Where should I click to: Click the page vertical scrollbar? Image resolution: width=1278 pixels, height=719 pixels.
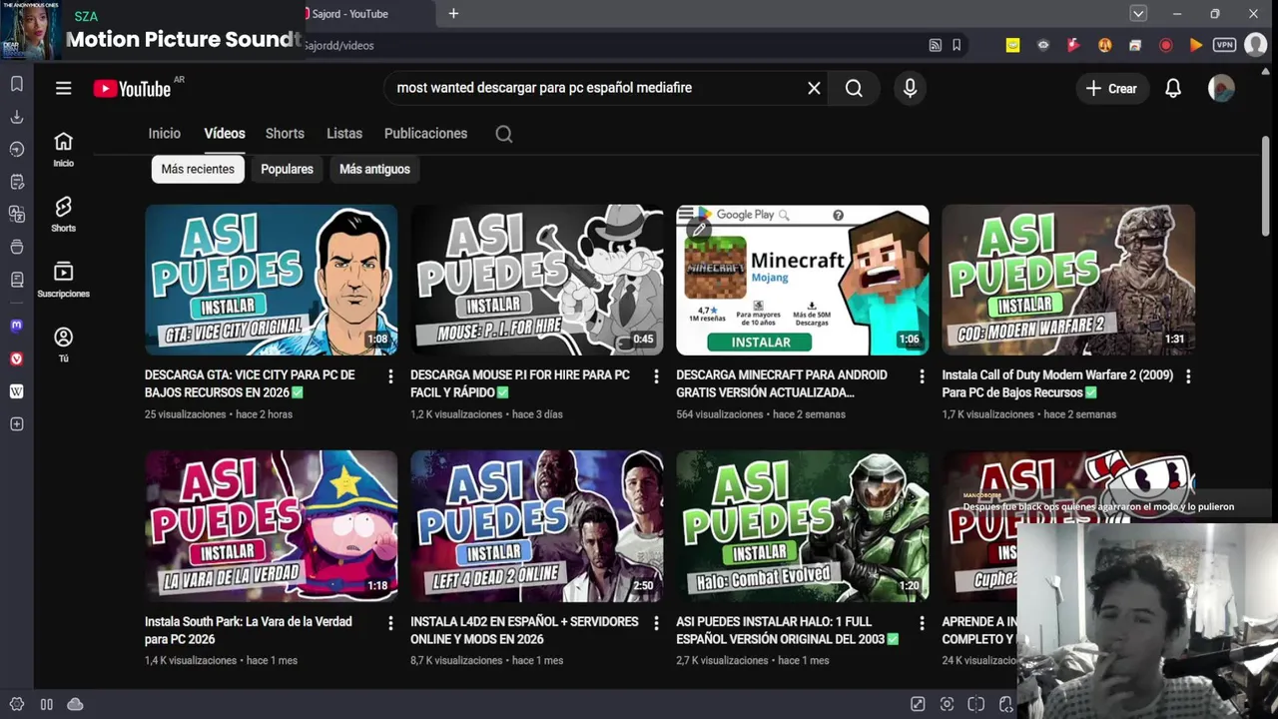click(1266, 186)
